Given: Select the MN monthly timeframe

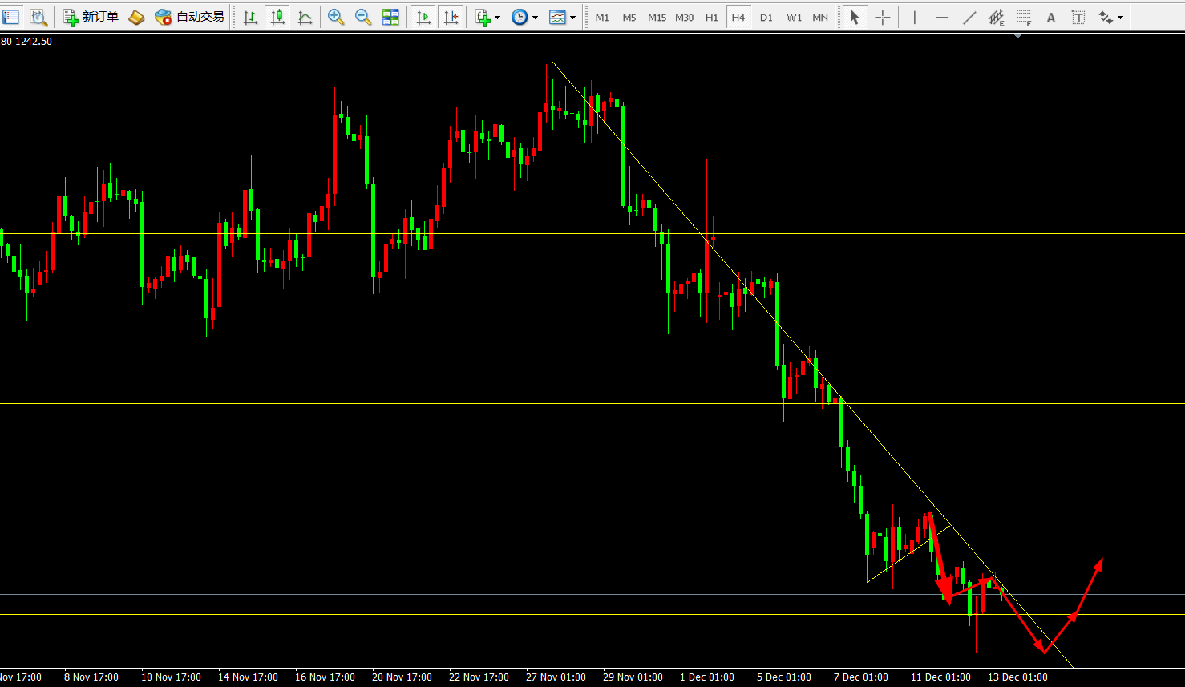Looking at the screenshot, I should [x=820, y=17].
